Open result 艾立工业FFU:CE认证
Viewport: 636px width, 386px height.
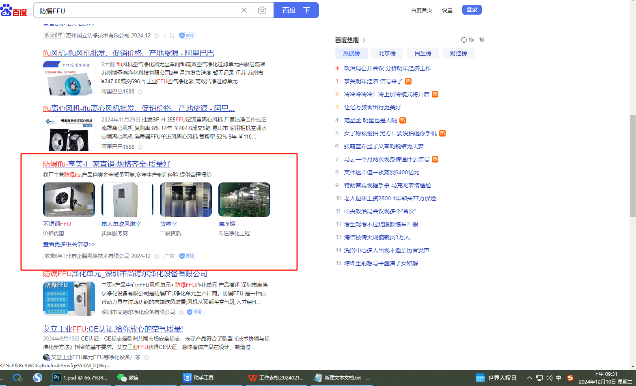(x=113, y=329)
